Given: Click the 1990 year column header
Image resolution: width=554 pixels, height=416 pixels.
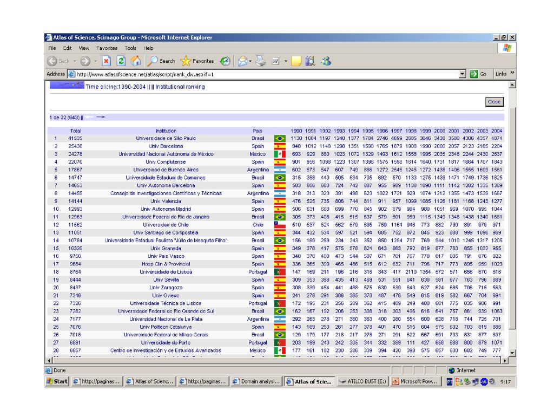Looking at the screenshot, I should (296, 131).
